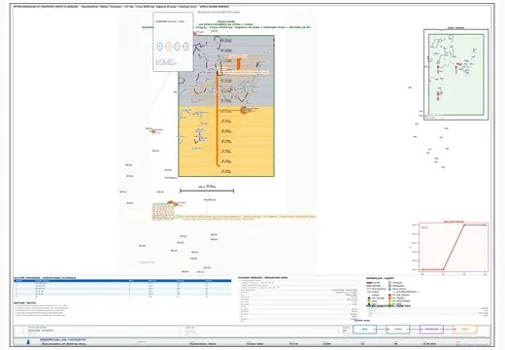Image resolution: width=505 pixels, height=350 pixels.
Task: Select the green outlined workflow box
Action: point(398,330)
